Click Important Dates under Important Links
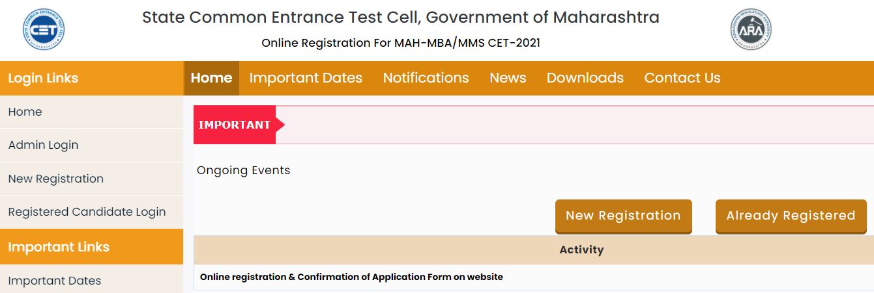The width and height of the screenshot is (874, 293). [55, 281]
